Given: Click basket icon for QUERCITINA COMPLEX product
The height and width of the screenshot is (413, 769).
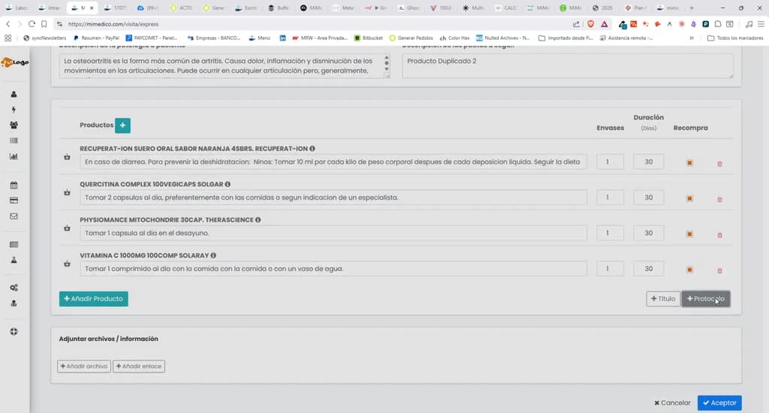Looking at the screenshot, I should [67, 193].
